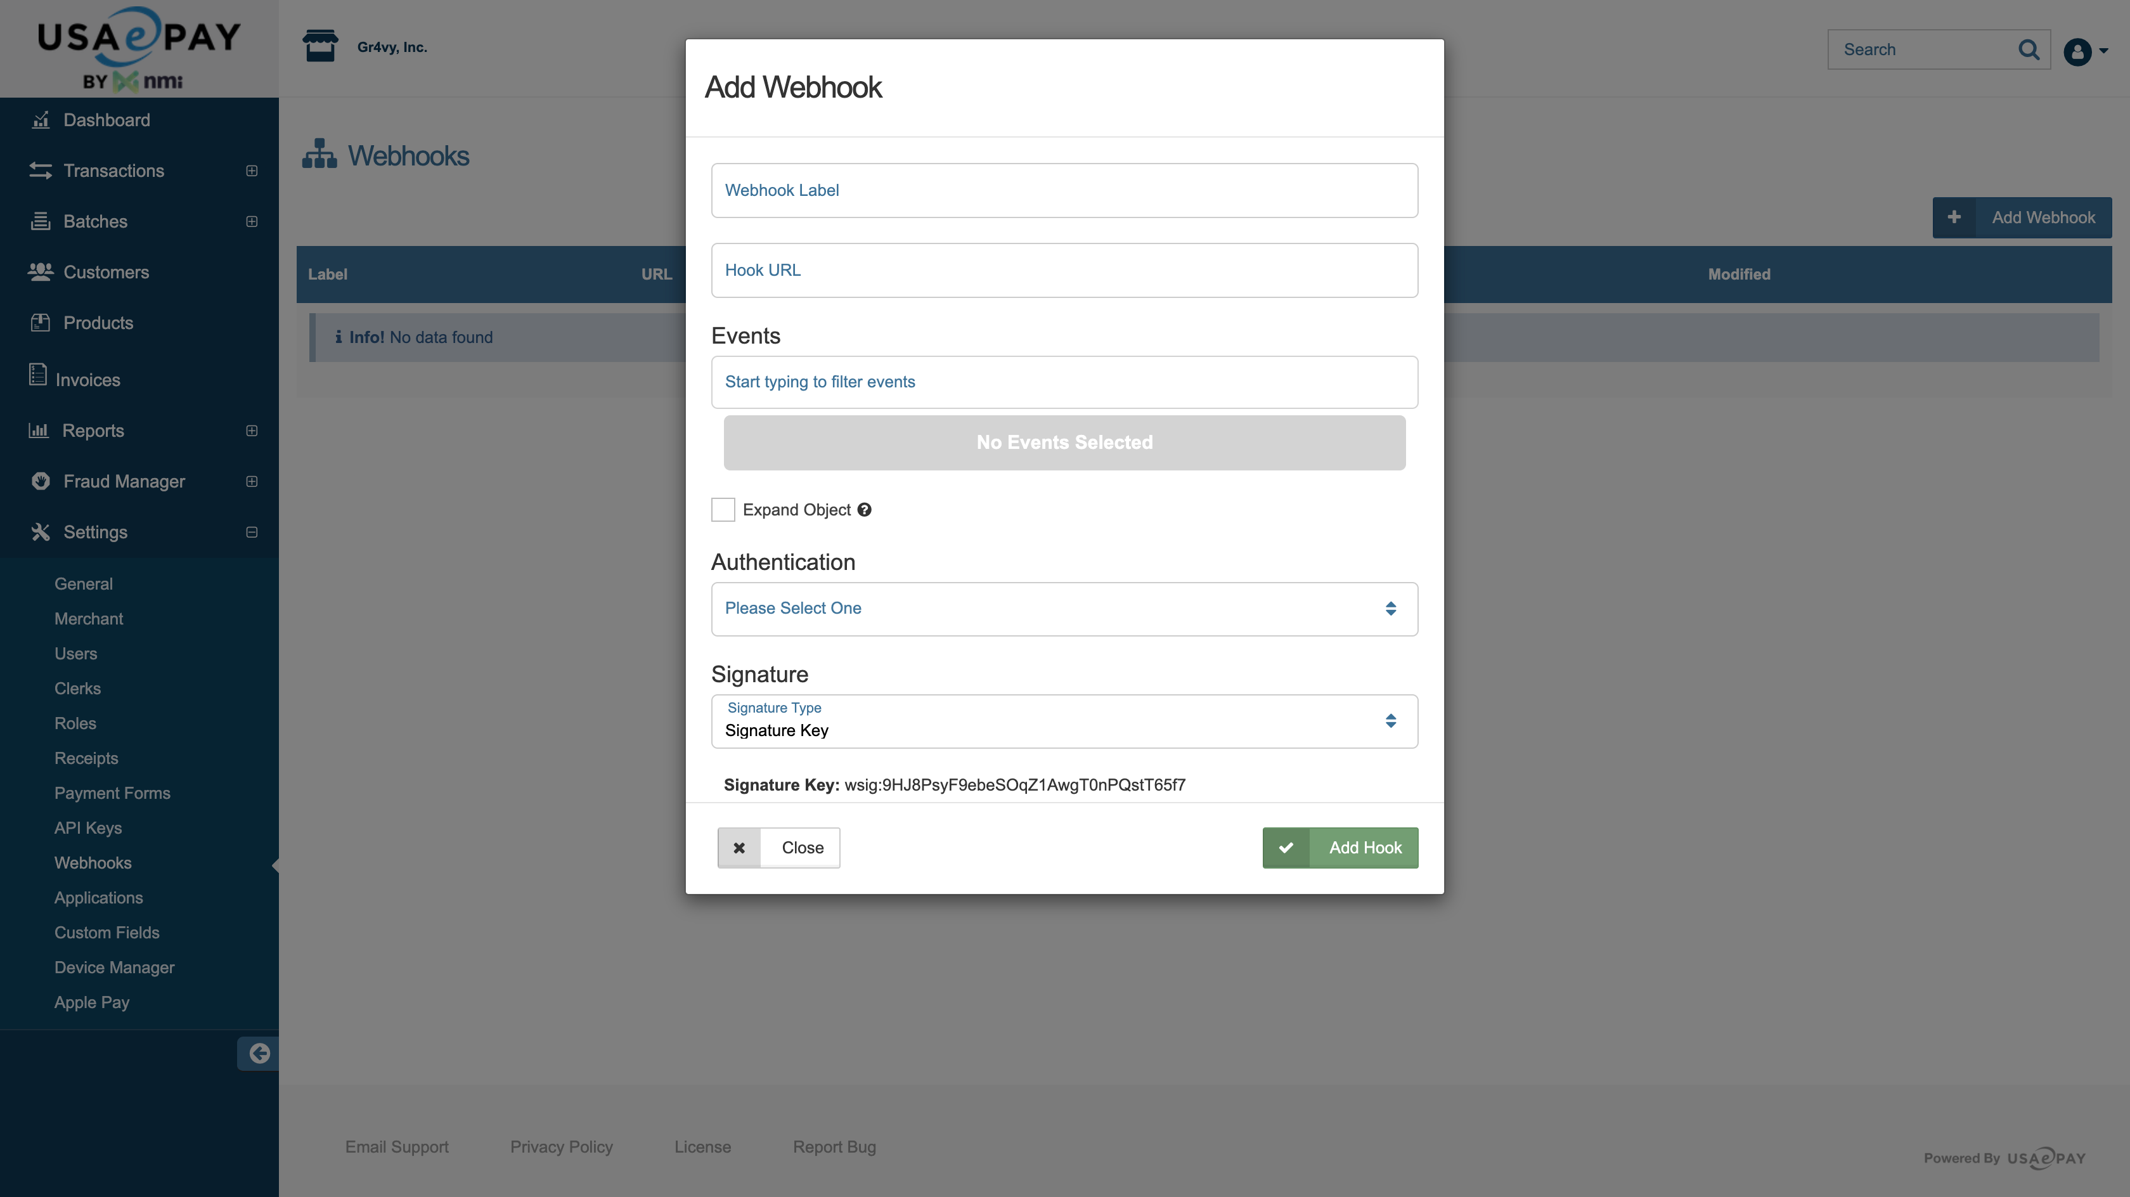Expand the Reports sidebar section

(252, 430)
